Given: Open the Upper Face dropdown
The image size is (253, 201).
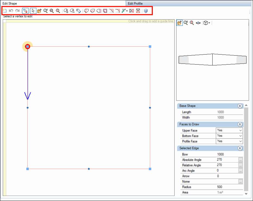Looking at the screenshot, I should click(x=229, y=130).
